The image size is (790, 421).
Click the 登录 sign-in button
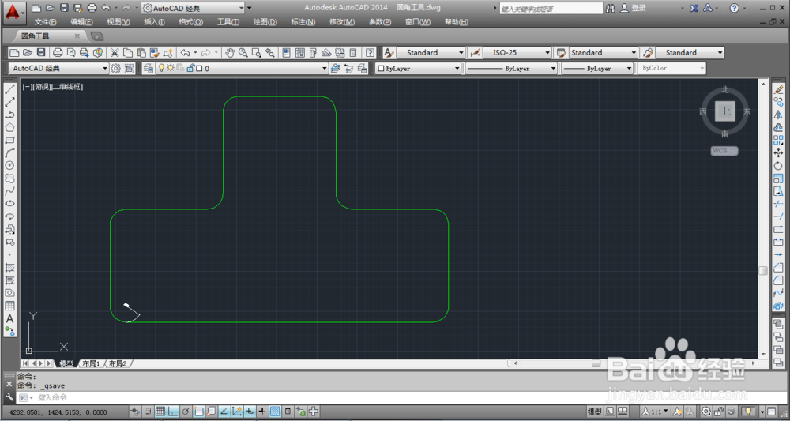click(x=634, y=8)
